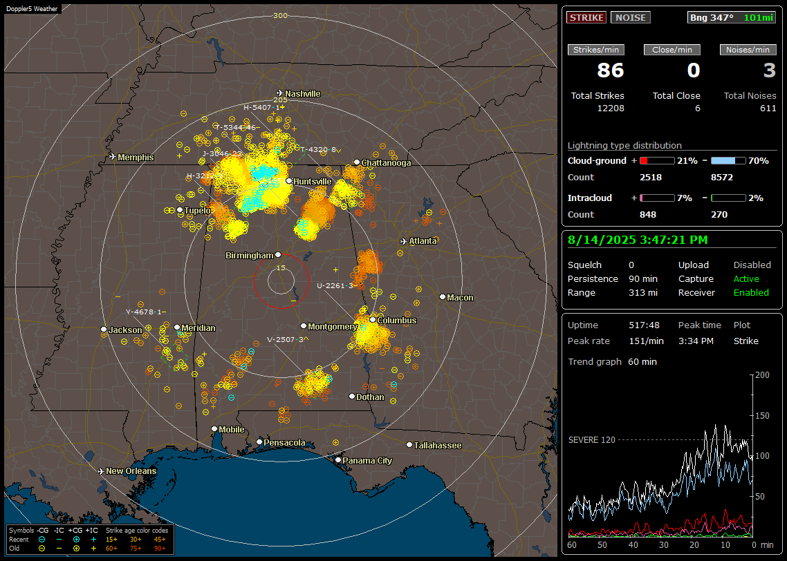Click the negative cloud-ground blue percentage bar
This screenshot has height=561, width=787.
pos(728,161)
